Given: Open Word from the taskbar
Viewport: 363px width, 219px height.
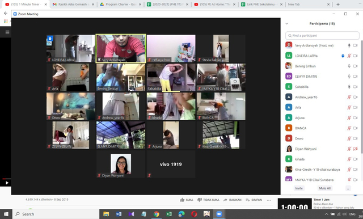Looking at the screenshot, I should 119,214.
